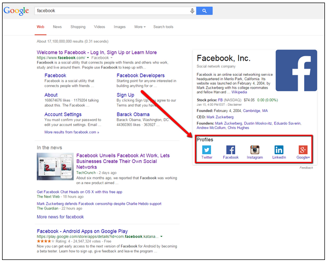Click the Google logo

click(17, 11)
